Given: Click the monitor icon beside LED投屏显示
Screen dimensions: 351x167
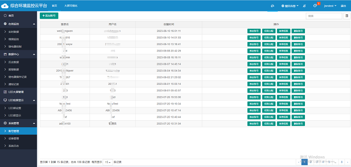Looking at the screenshot, I should [5, 100].
